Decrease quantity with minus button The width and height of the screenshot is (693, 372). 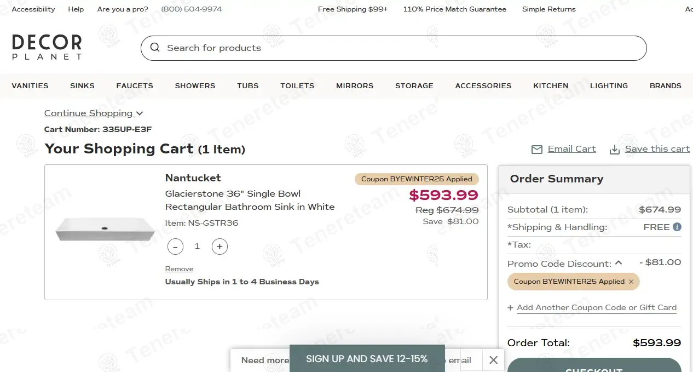[x=175, y=247]
